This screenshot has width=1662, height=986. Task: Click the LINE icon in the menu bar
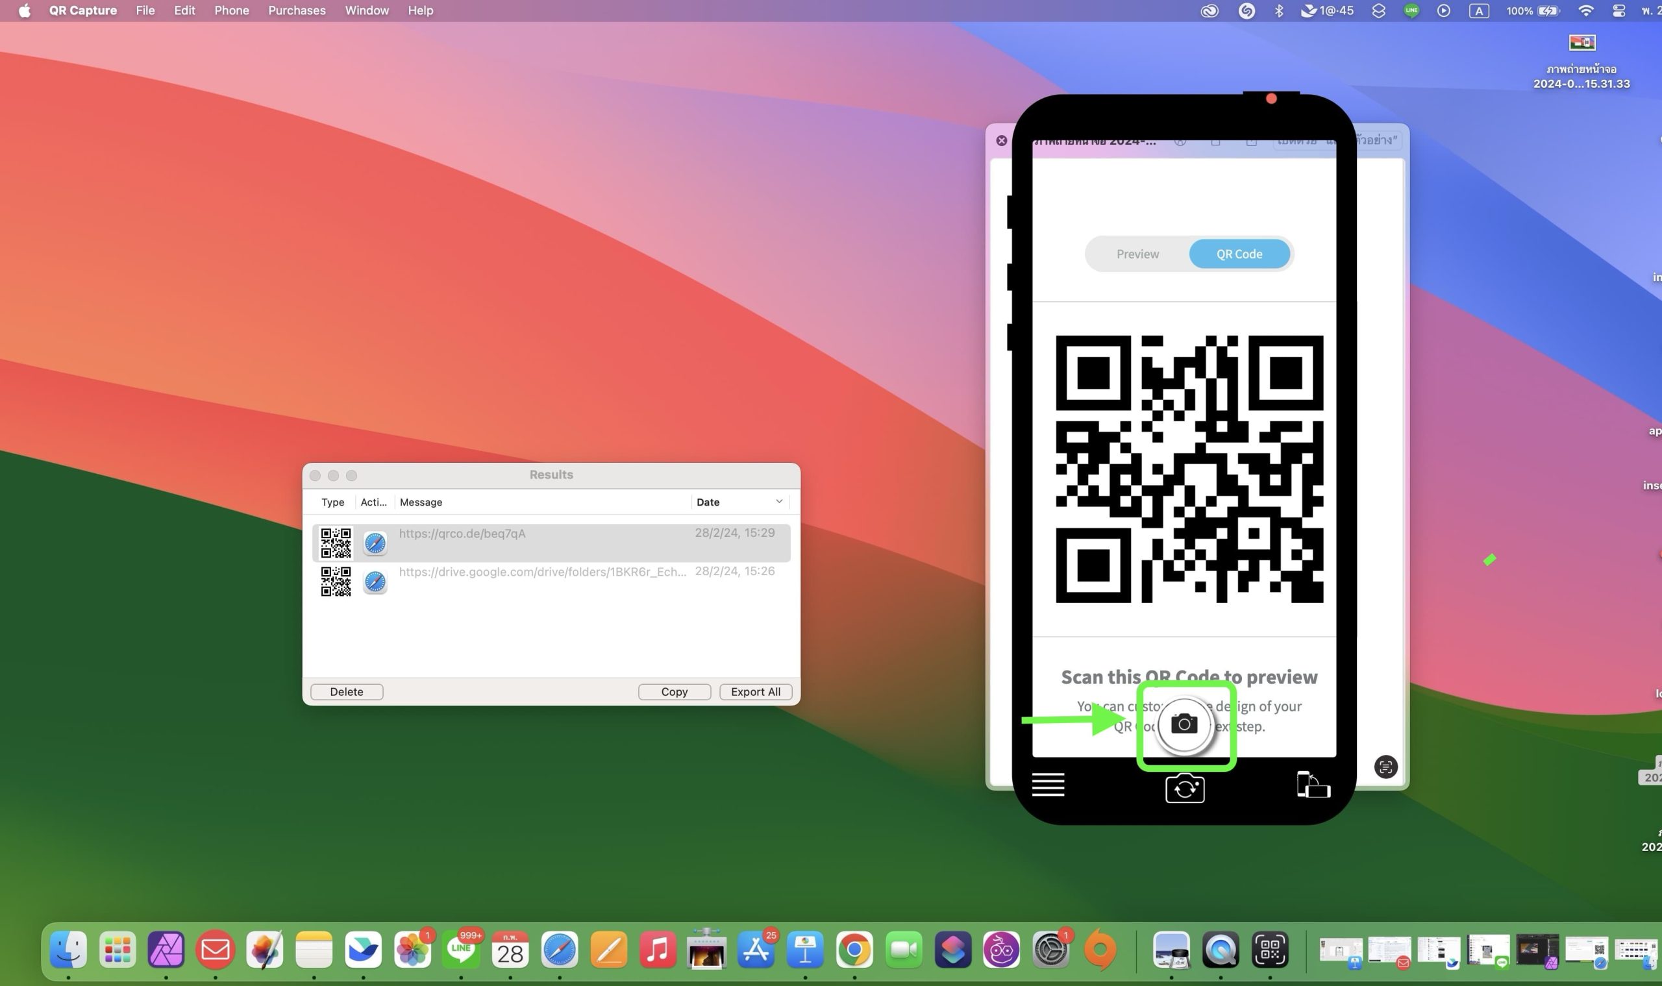1411,10
